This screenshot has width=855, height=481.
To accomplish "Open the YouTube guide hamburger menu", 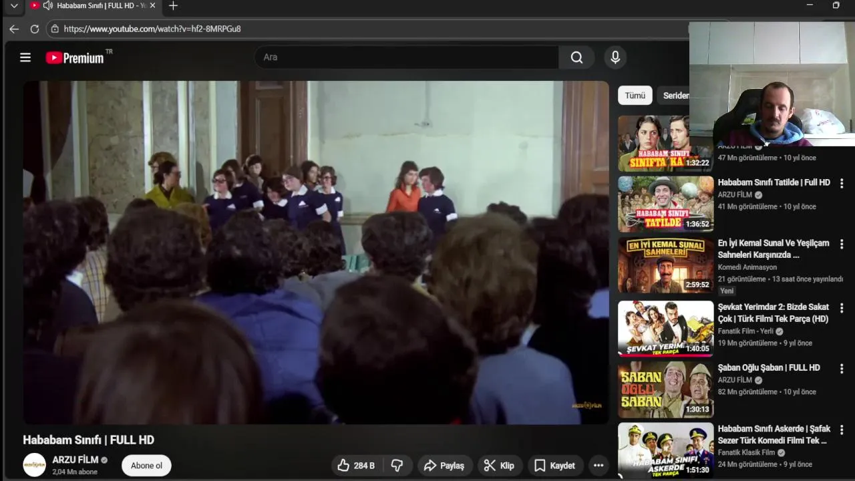I will click(25, 57).
